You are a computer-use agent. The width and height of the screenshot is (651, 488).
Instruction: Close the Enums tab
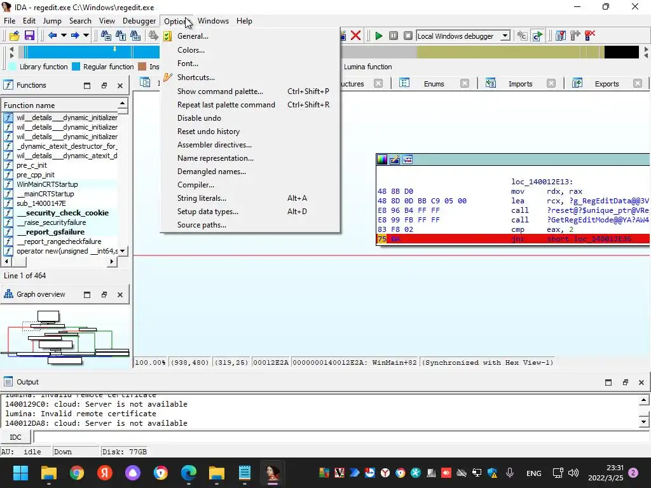coord(465,83)
